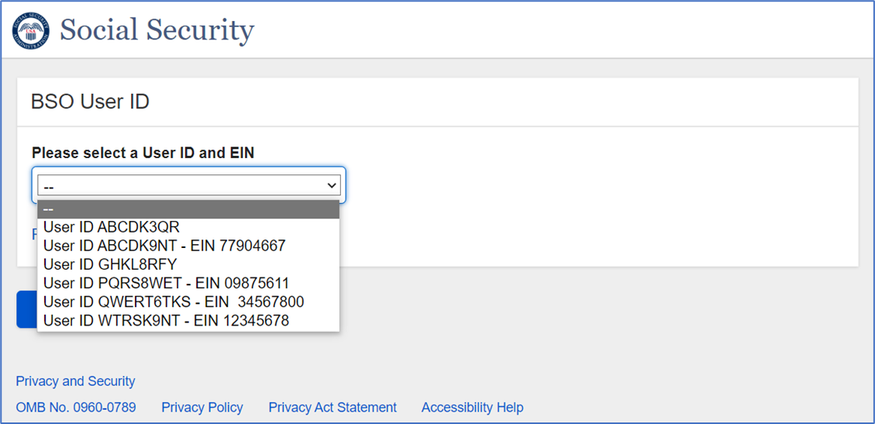The height and width of the screenshot is (424, 875).
Task: Pick User ID GHKL8RFY from list
Action: click(110, 264)
